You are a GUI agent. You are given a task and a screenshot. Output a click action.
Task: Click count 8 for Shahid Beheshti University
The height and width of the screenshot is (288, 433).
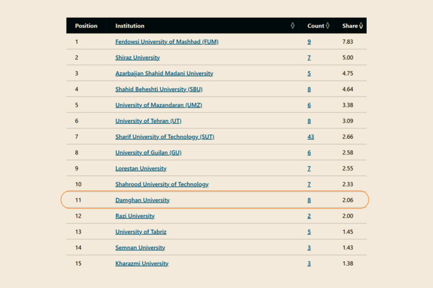coord(309,89)
